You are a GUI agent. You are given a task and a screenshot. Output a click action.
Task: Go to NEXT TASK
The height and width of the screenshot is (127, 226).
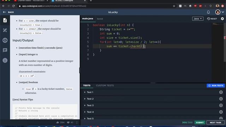215,122
